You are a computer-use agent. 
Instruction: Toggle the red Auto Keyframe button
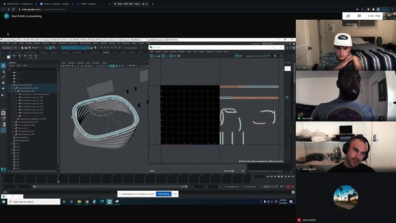tap(288, 186)
